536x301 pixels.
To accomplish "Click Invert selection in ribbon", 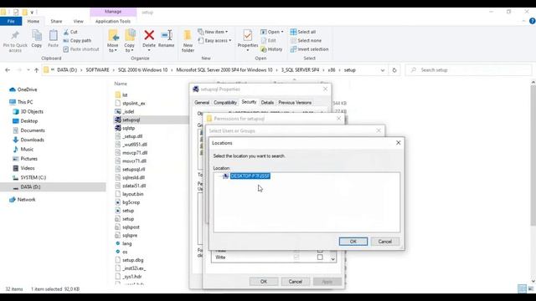I will 309,49.
